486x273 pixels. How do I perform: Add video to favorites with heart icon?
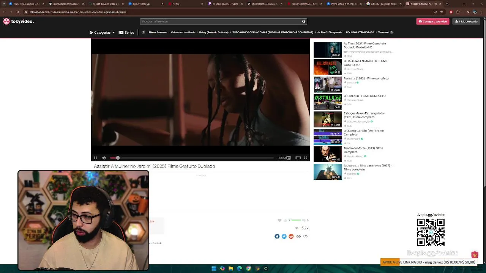click(x=279, y=220)
